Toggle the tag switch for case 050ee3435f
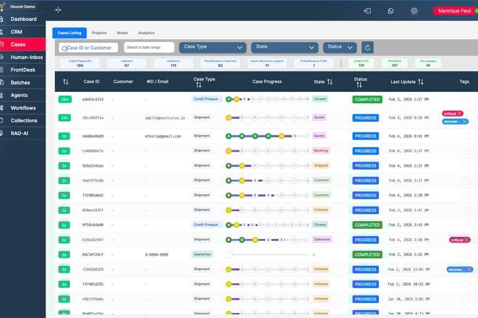 465,210
